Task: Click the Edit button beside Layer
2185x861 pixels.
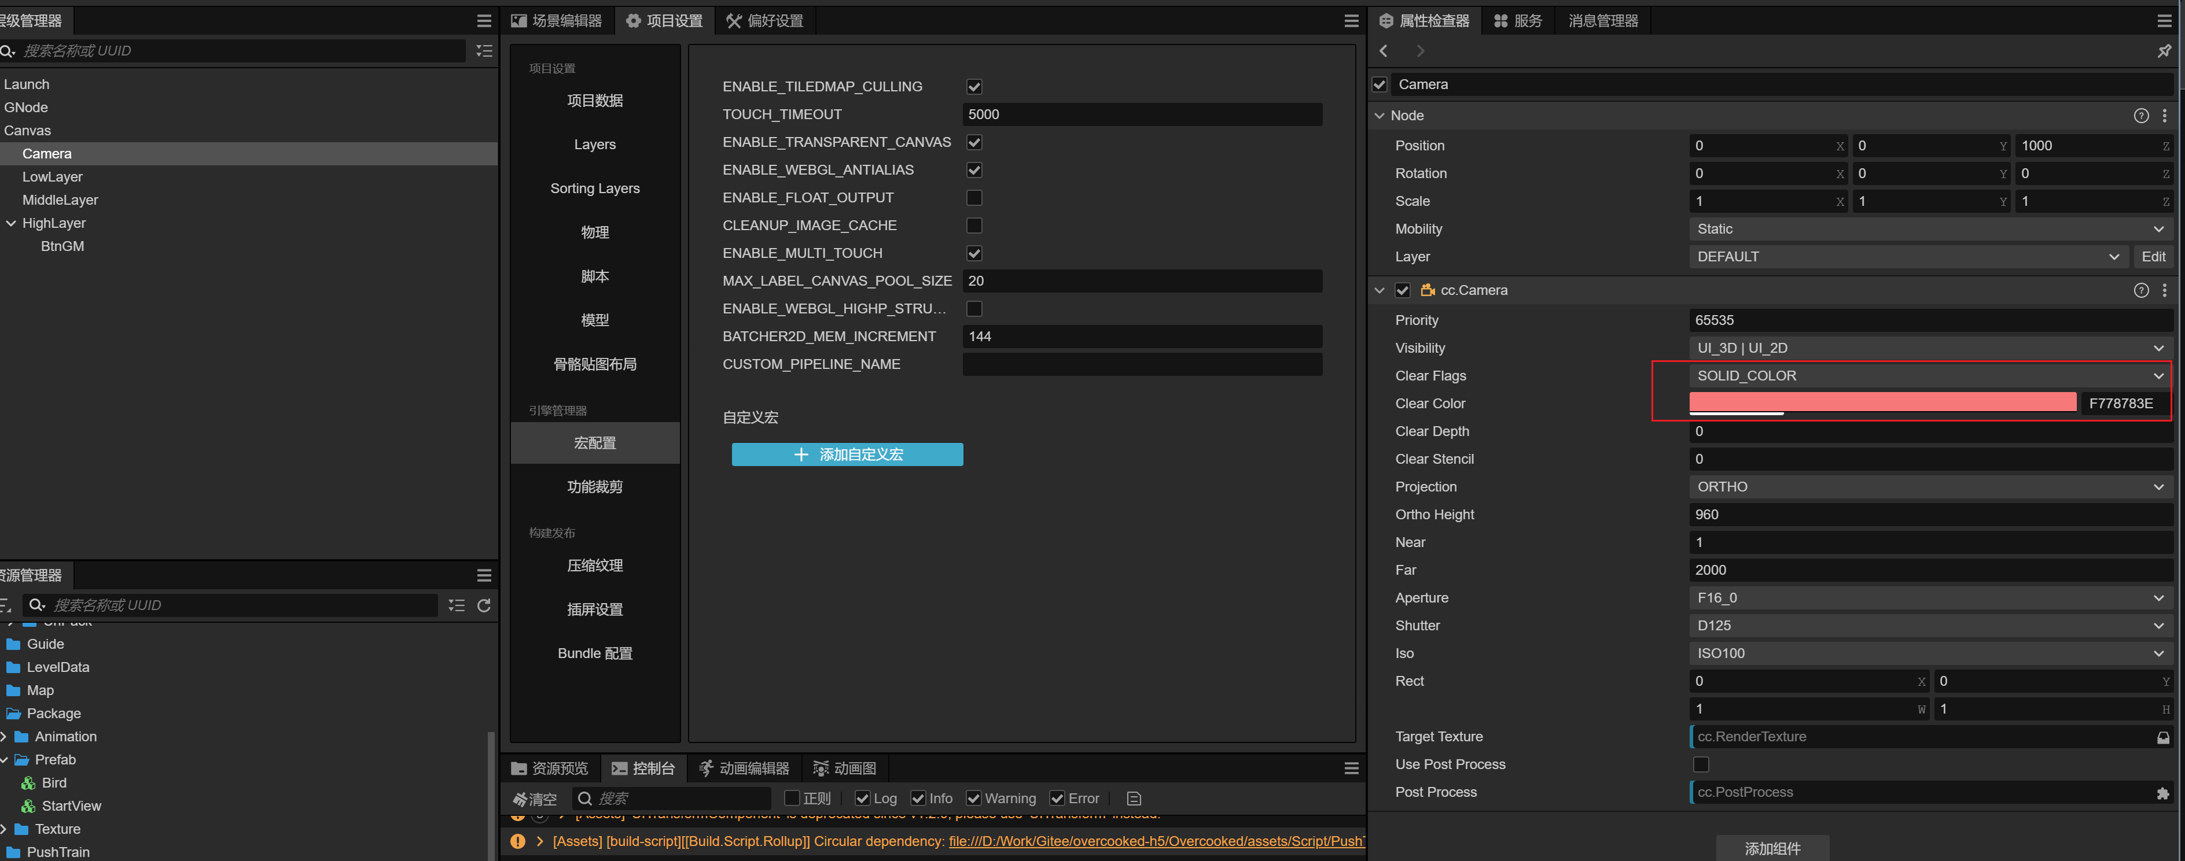Action: click(2153, 257)
